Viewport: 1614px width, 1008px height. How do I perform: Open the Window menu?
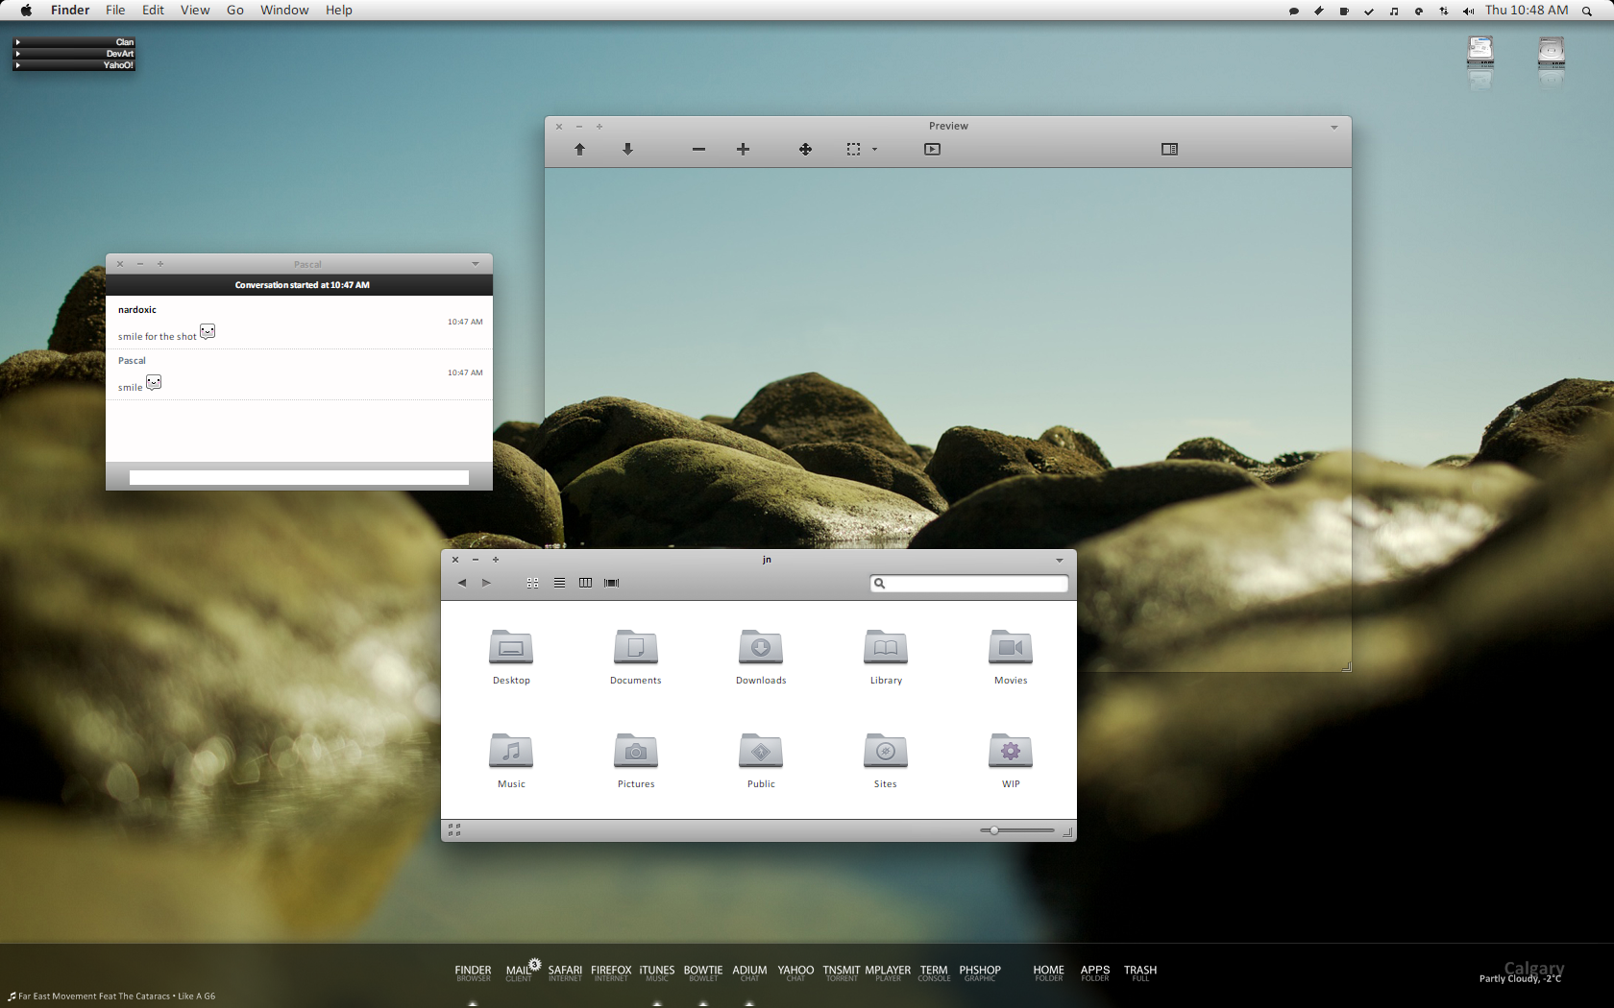[x=284, y=11]
